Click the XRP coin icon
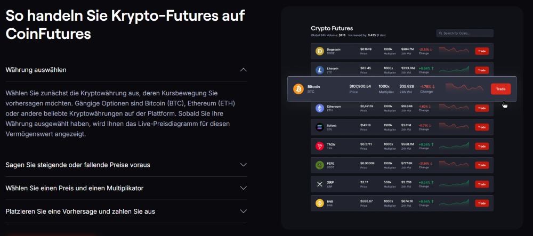The height and width of the screenshot is (236, 533). (x=320, y=184)
